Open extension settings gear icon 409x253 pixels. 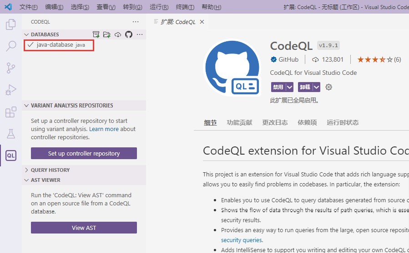(x=328, y=87)
